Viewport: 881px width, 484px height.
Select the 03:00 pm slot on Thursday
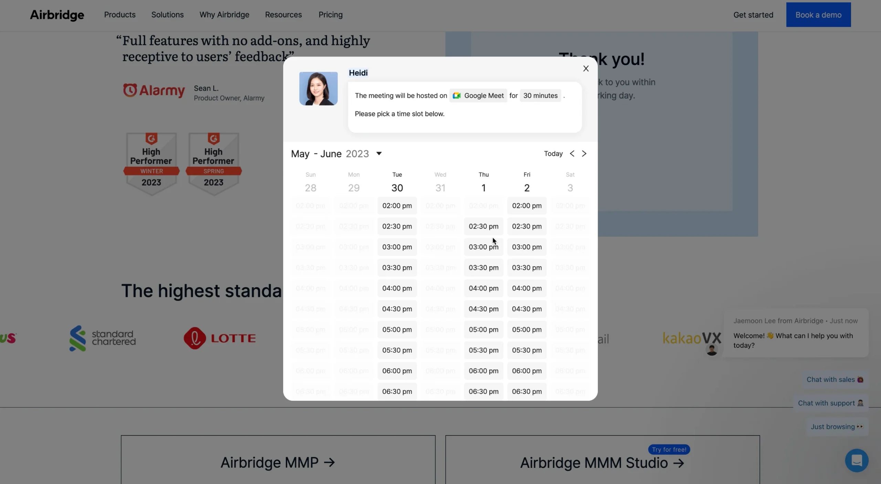(x=484, y=247)
